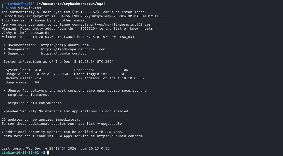The width and height of the screenshot is (283, 156).
Task: Open the ubuntu.com/aws/pro URL
Action: point(34,103)
